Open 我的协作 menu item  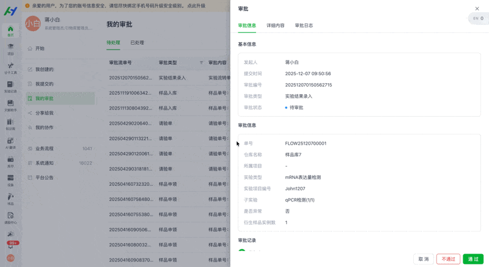(x=61, y=128)
